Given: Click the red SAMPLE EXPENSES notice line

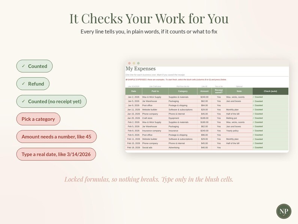Looking at the screenshot, I should (176, 80).
